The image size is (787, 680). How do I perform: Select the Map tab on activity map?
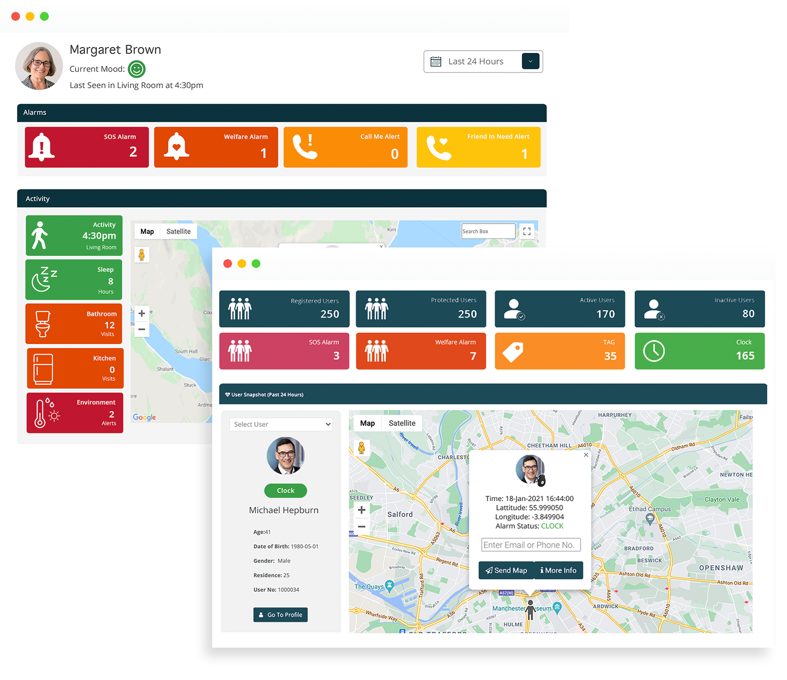tap(147, 232)
